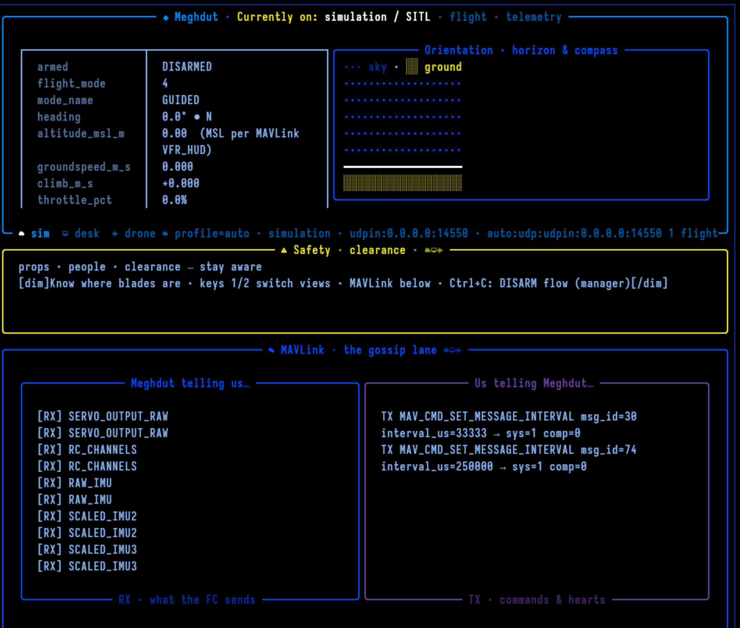Click the first SERVO_OUTPUT_RAW RX row
Viewport: 740px width, 628px height.
pyautogui.click(x=102, y=417)
